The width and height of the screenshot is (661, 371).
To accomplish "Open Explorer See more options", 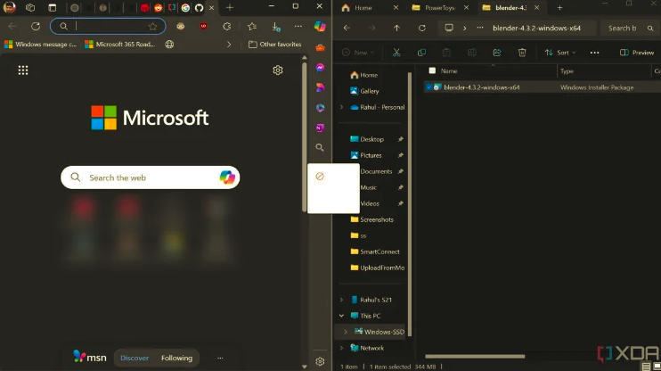I will click(594, 53).
